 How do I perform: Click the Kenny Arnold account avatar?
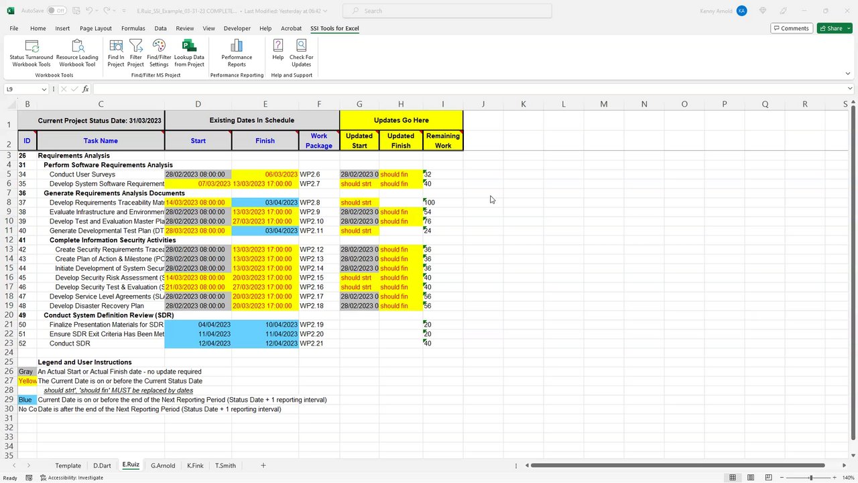coord(741,11)
